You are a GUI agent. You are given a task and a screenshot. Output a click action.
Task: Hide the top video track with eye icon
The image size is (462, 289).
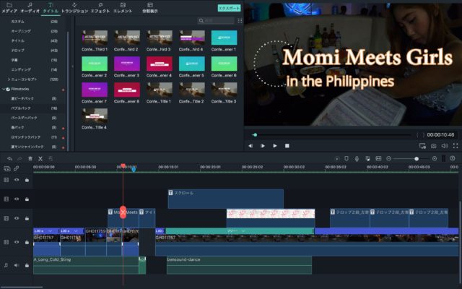coord(17,180)
